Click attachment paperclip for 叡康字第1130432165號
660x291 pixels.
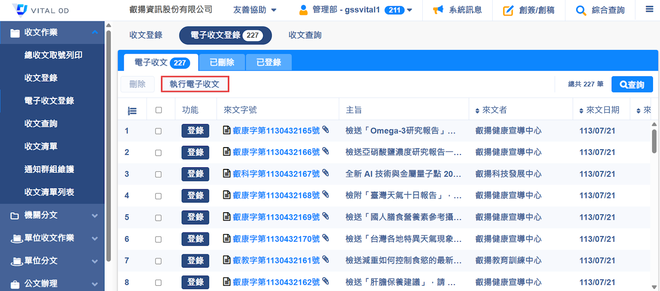coord(326,130)
